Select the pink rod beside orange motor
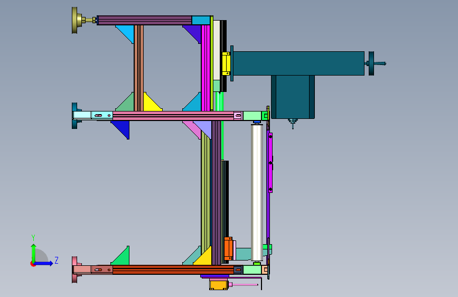 pyautogui.click(x=244, y=284)
